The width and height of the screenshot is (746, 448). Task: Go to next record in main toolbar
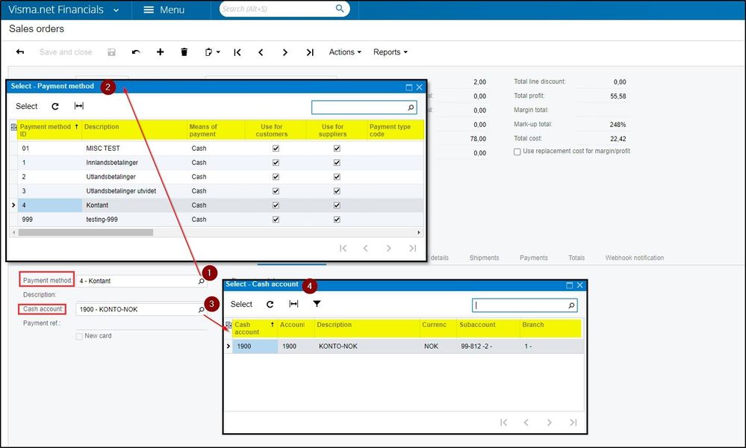pyautogui.click(x=285, y=52)
